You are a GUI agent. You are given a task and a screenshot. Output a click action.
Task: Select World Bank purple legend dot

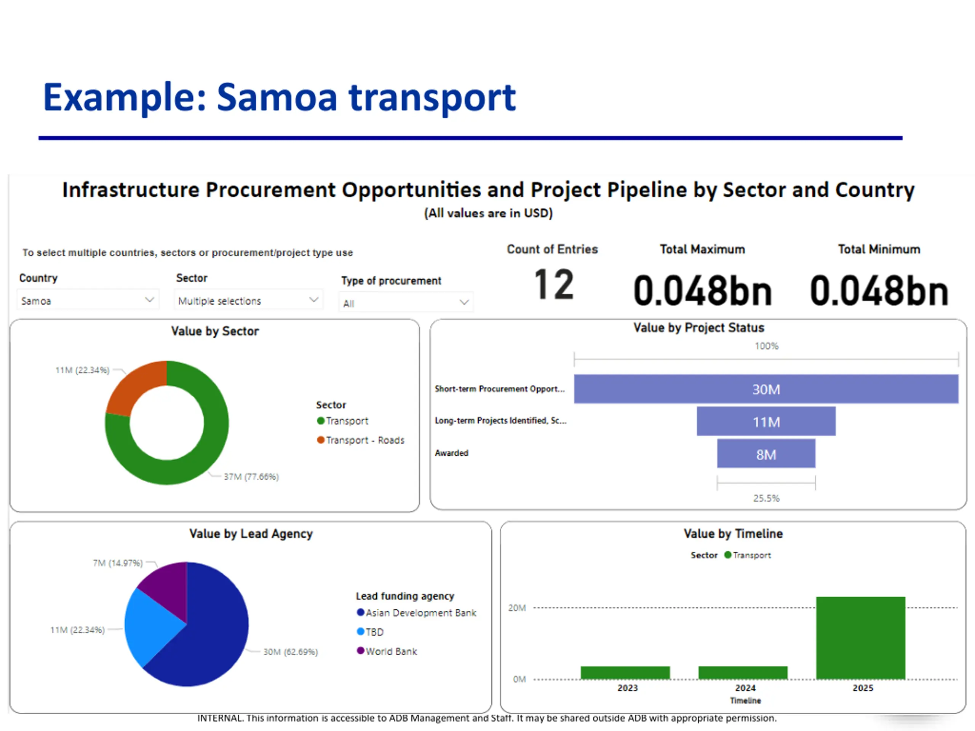click(x=361, y=651)
